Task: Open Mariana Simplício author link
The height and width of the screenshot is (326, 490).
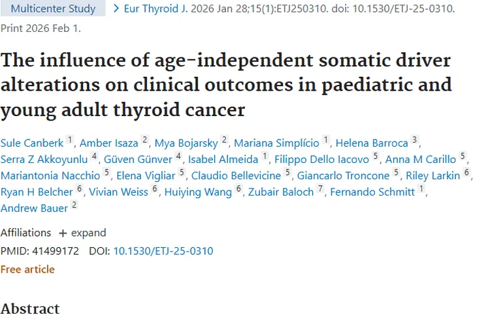Action: coord(276,143)
